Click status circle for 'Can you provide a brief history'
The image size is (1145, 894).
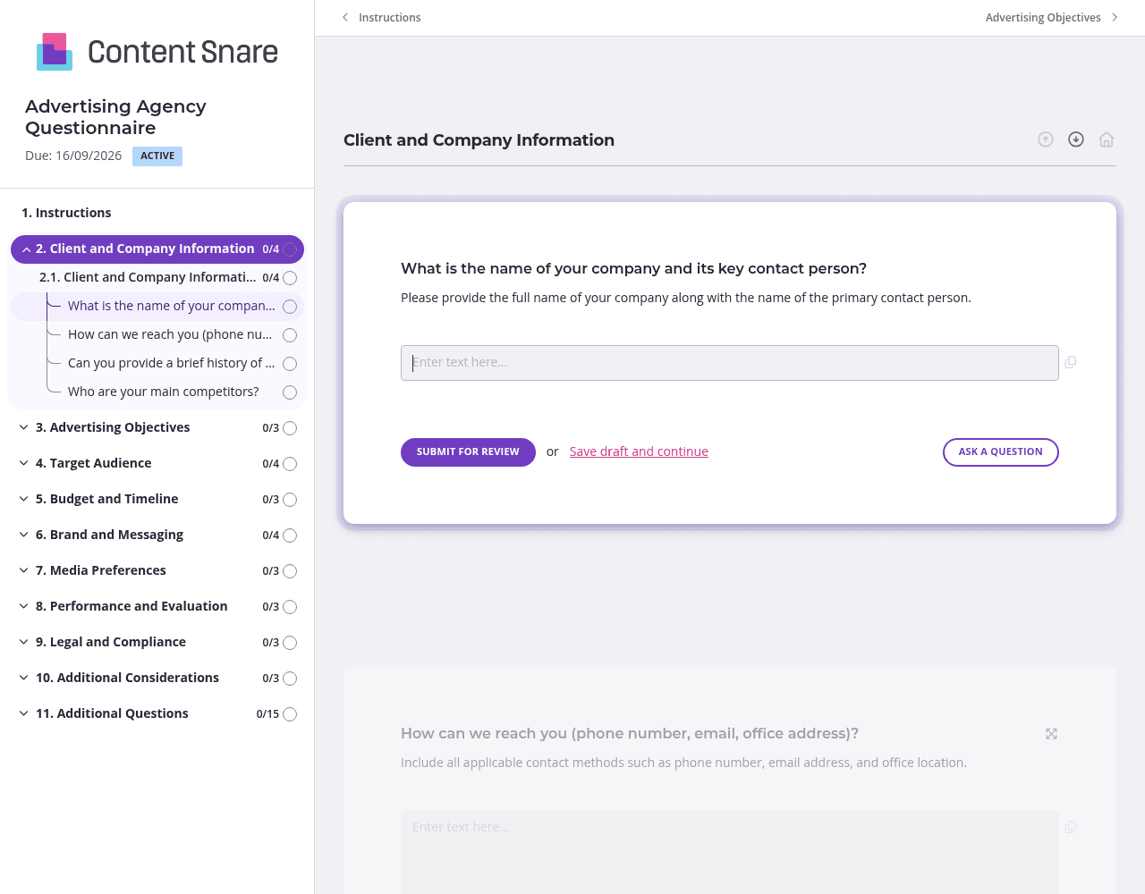(x=290, y=364)
